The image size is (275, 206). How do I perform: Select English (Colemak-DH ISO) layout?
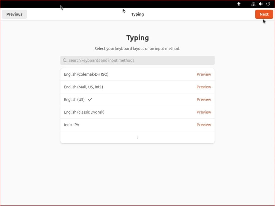137,74
